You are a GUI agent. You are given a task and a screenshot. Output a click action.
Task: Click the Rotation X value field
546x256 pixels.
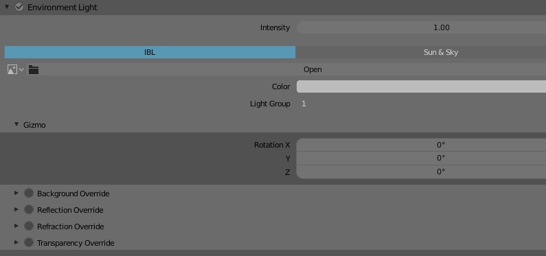421,145
